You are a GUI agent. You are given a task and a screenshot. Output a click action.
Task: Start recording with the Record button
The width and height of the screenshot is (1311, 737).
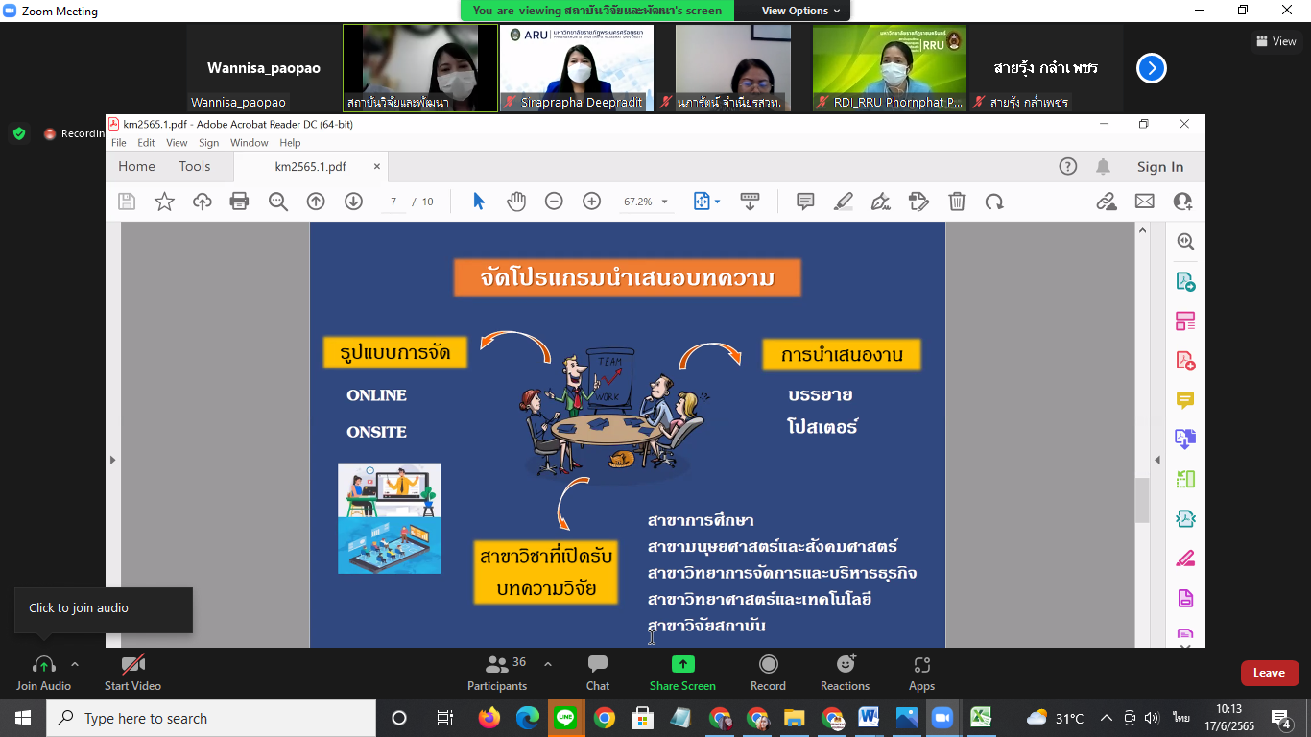pos(768,673)
